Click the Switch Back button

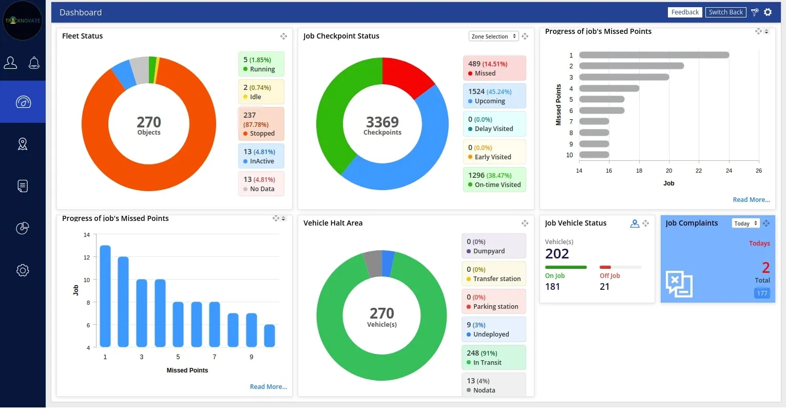(x=725, y=12)
